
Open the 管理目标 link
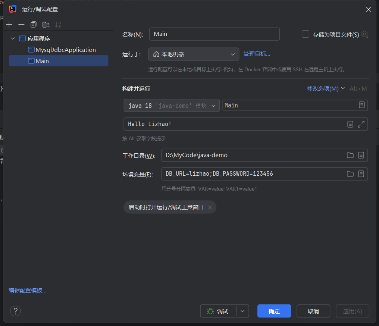tap(257, 54)
